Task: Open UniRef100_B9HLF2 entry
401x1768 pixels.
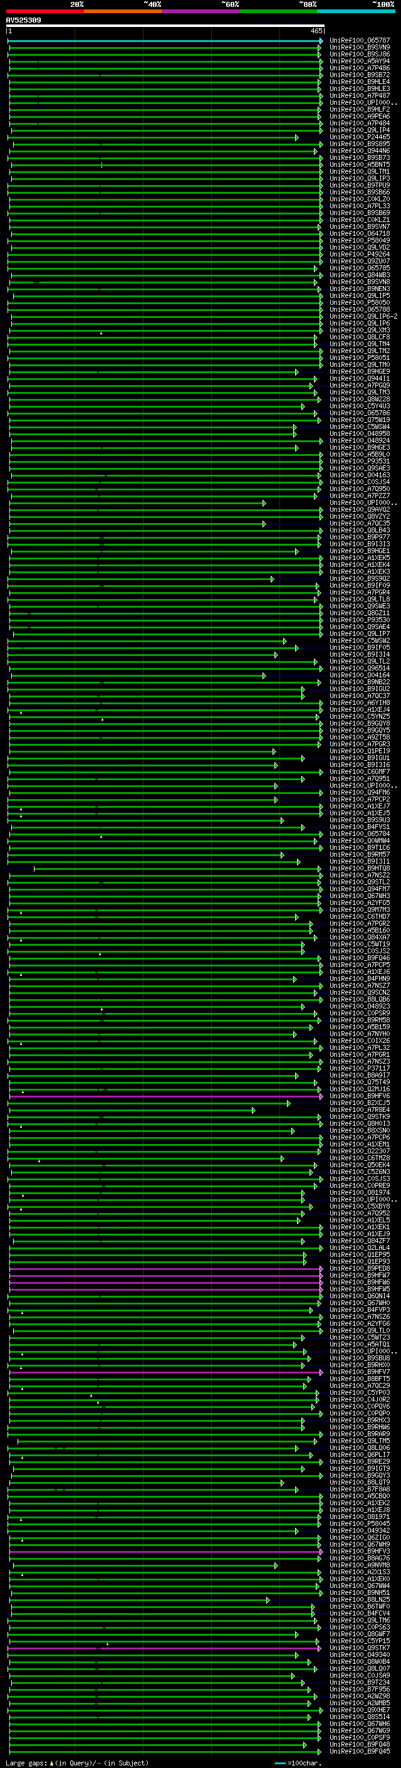Action: point(359,110)
